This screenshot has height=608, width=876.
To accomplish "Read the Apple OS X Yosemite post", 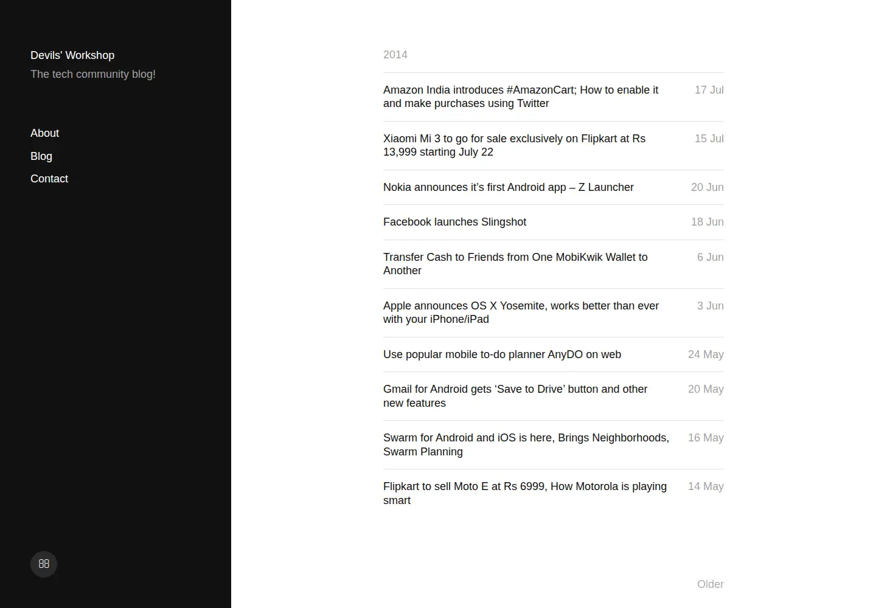I will coord(521,313).
